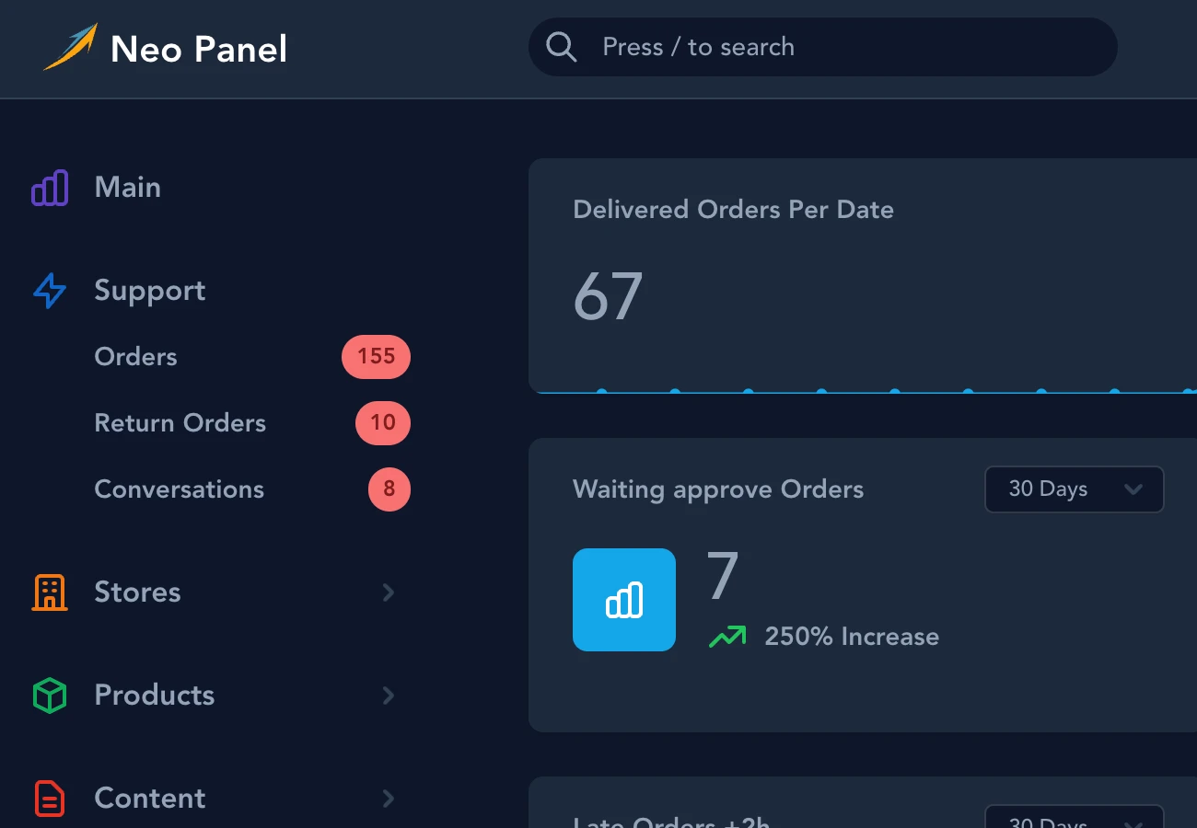Click the Neo Panel brand title

point(199,49)
